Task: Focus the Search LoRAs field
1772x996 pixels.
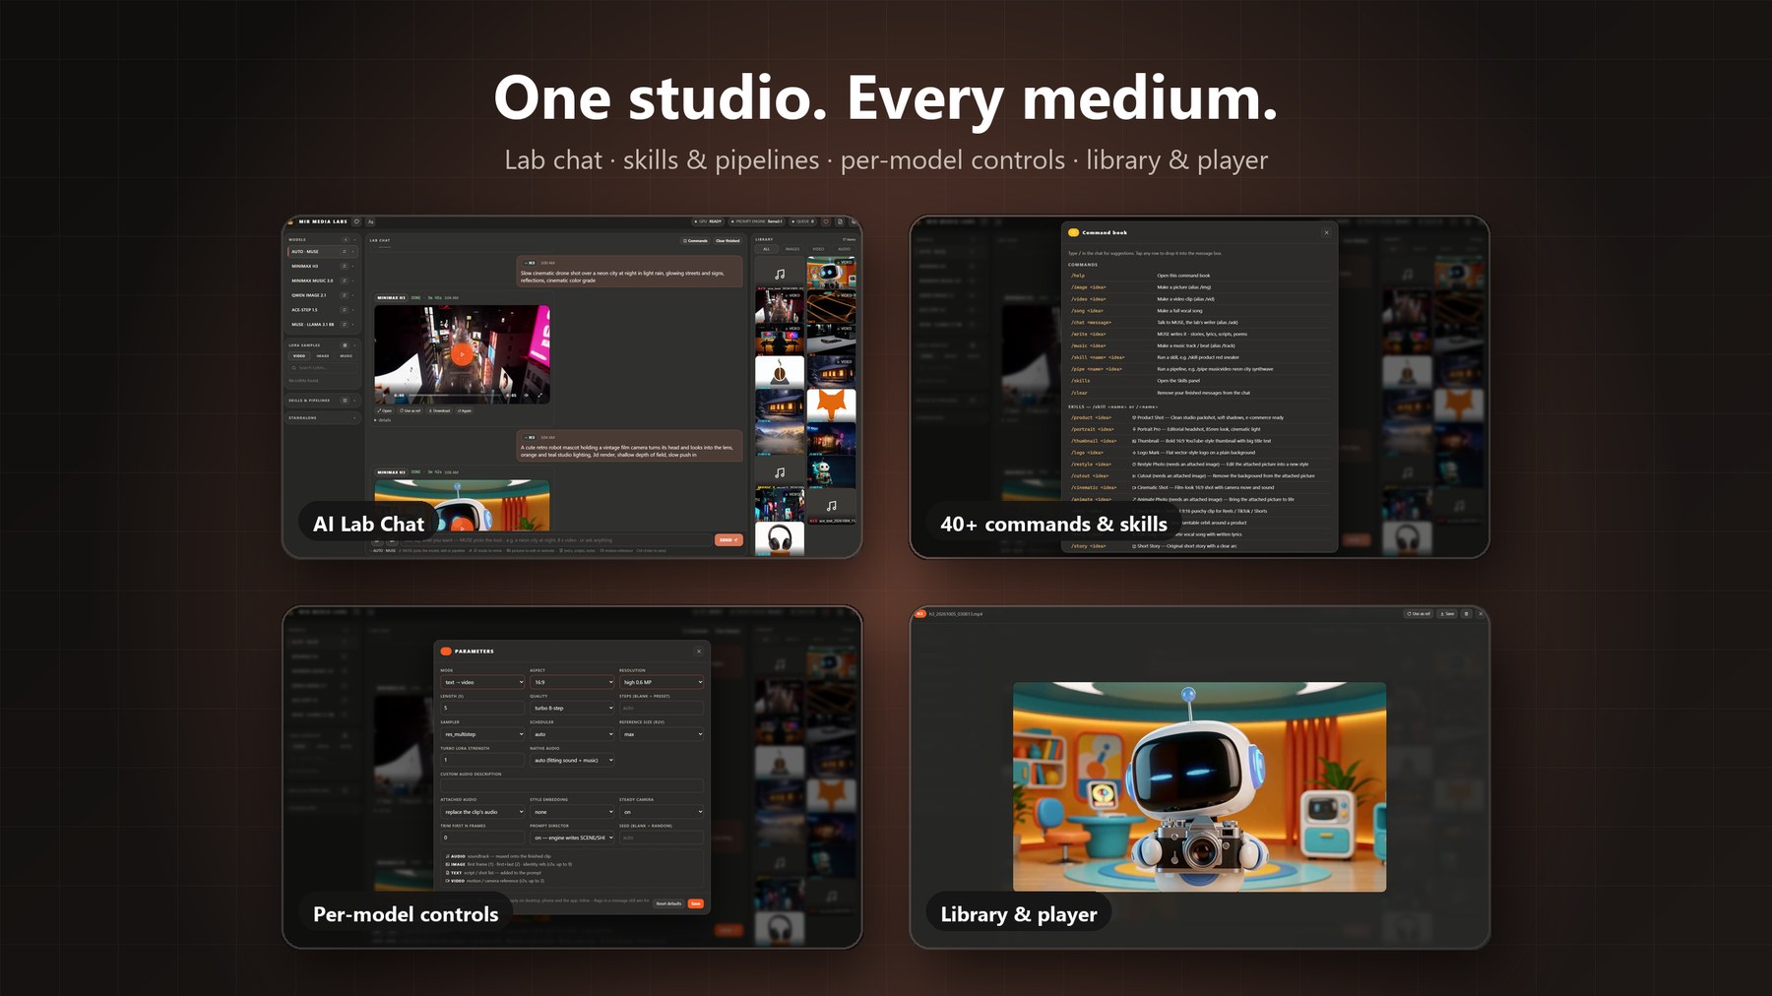Action: click(323, 368)
